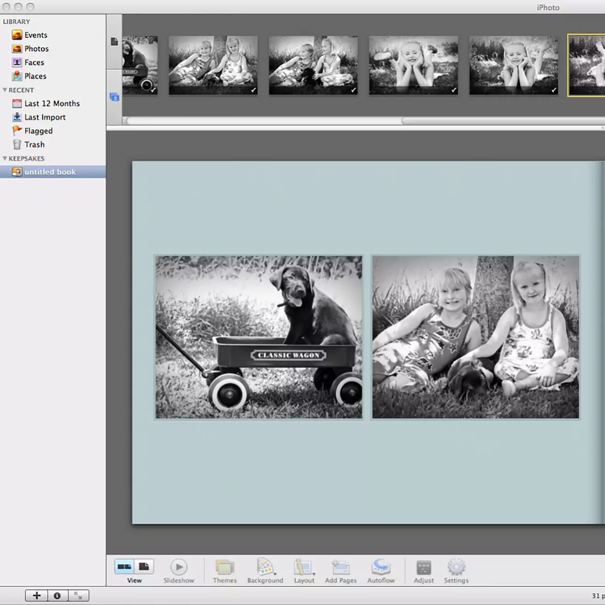Show pages in the photo browser strip
Screen dimensions: 605x605
point(114,42)
